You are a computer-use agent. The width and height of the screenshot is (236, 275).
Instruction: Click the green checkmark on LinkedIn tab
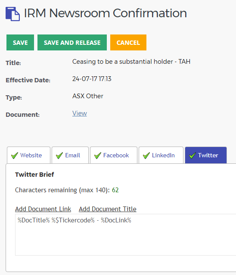[146, 156]
